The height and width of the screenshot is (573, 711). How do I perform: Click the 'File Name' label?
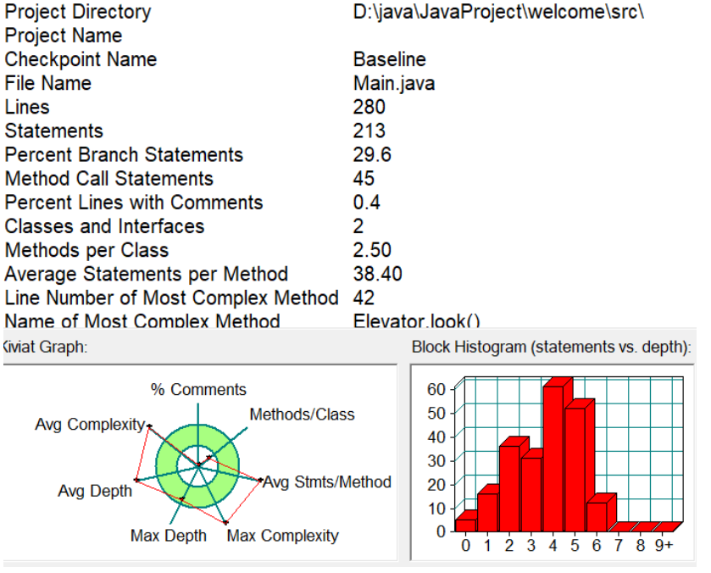48,83
